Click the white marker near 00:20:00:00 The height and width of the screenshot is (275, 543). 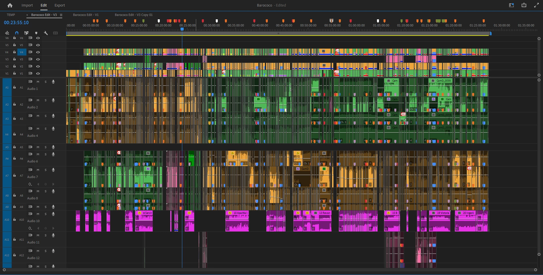(159, 21)
